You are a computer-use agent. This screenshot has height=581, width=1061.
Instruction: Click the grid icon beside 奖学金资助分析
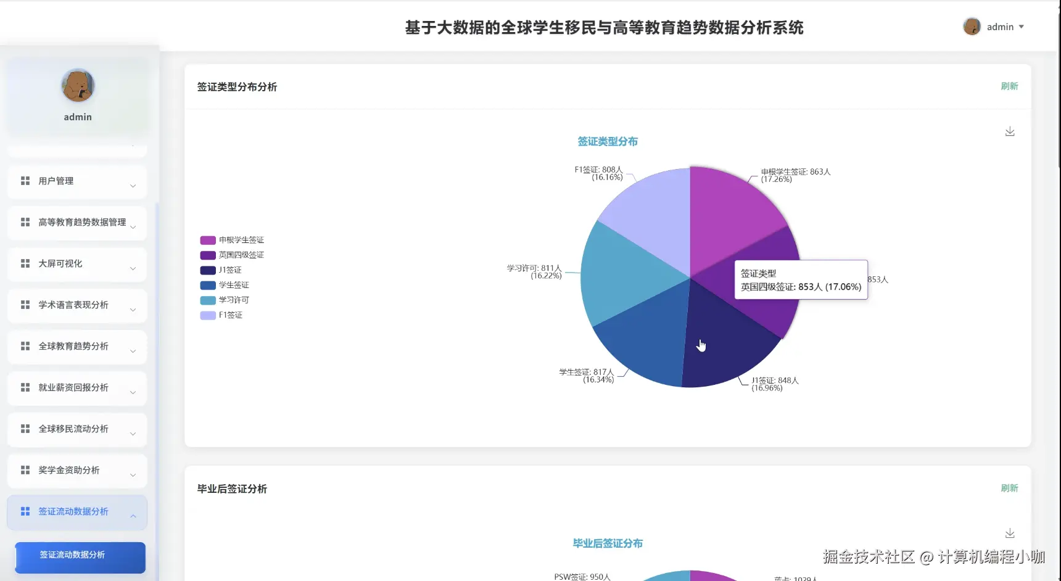click(x=25, y=470)
